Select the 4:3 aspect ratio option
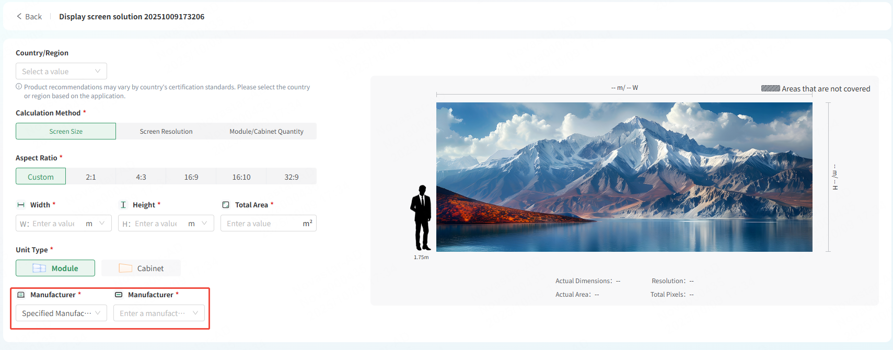Image resolution: width=893 pixels, height=350 pixels. 141,177
